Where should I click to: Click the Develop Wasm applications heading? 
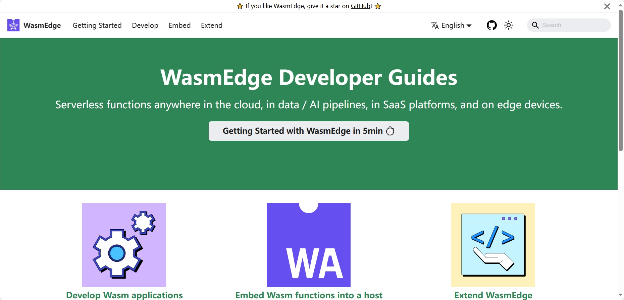tap(124, 295)
